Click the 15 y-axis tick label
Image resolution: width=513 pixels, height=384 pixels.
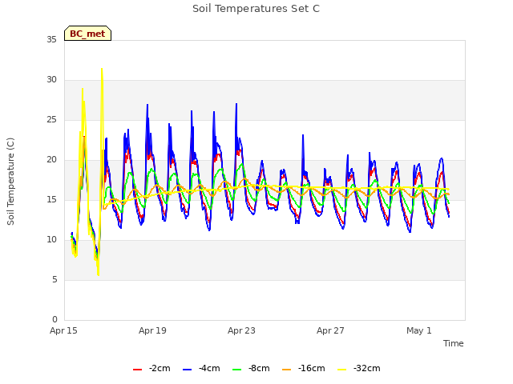(51, 200)
